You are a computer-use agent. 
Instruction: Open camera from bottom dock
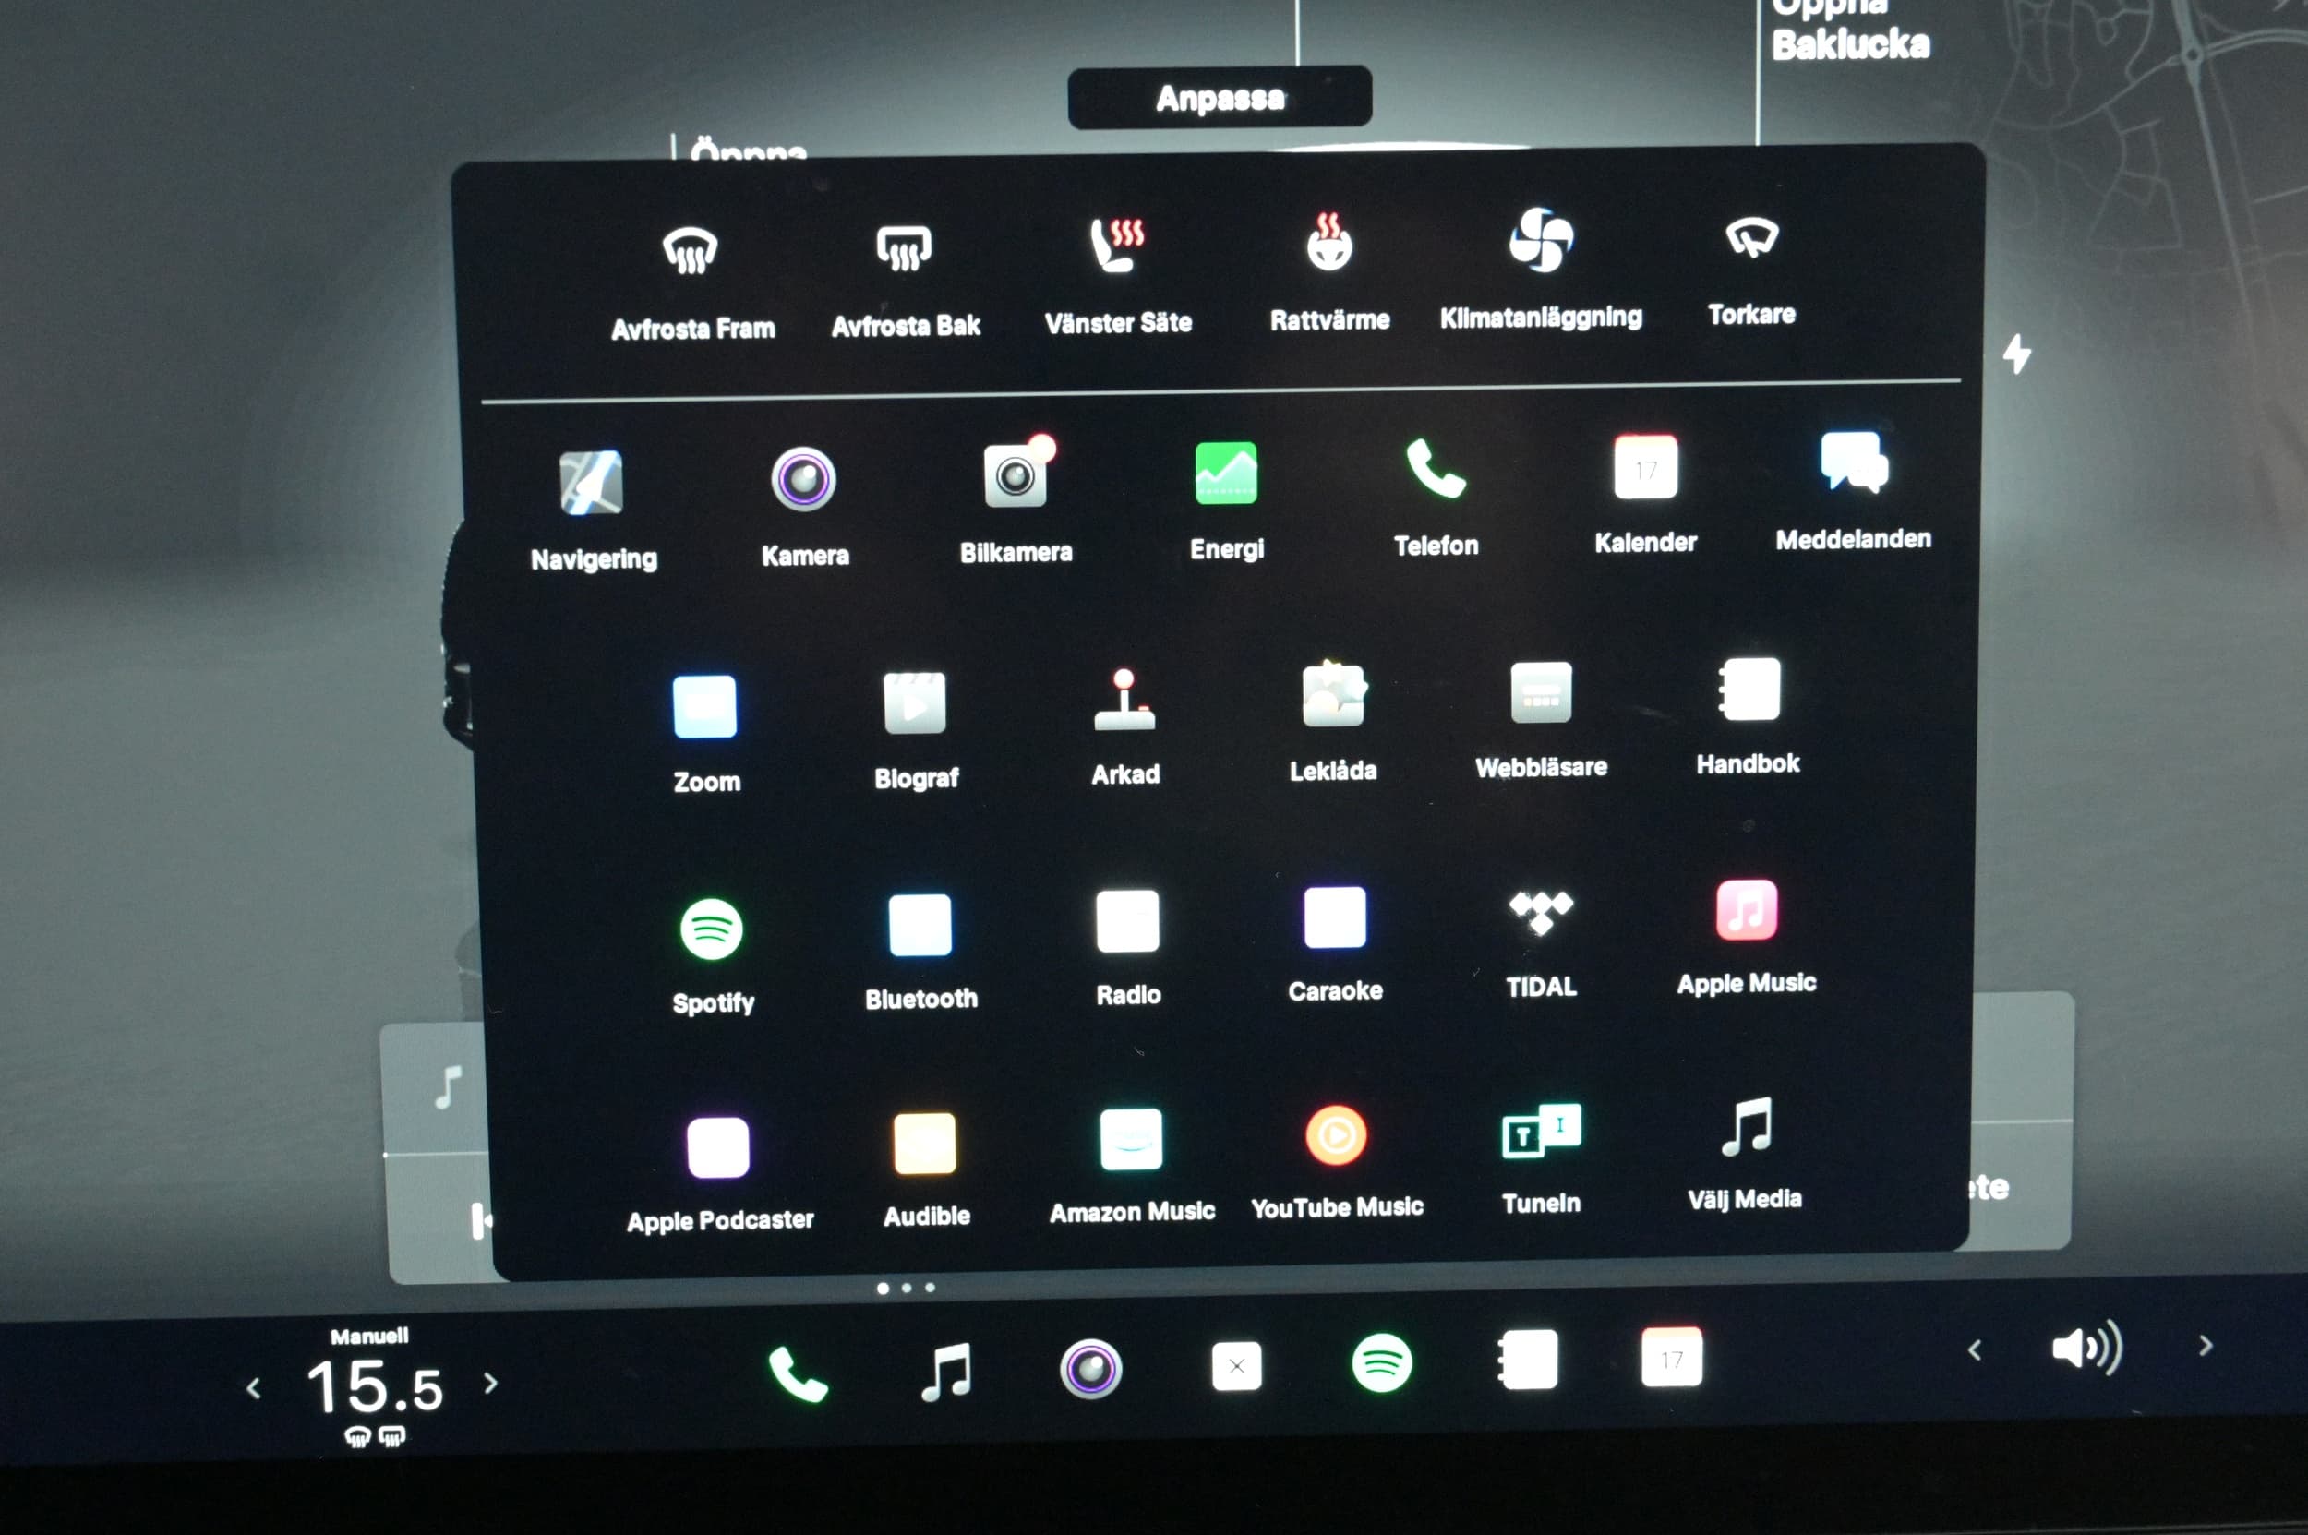1090,1369
